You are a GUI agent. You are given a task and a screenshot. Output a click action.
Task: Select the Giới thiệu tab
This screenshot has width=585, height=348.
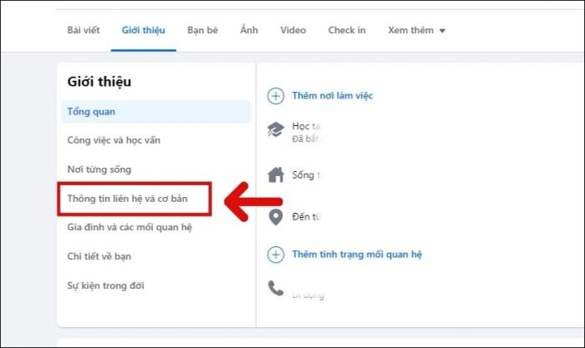click(x=143, y=30)
